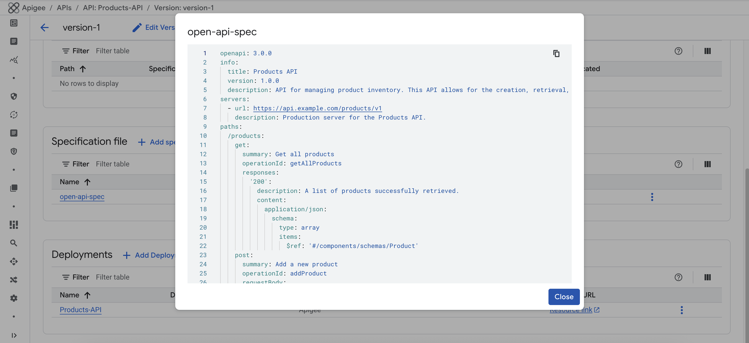Open help for the Specification file table
749x343 pixels.
coord(679,164)
